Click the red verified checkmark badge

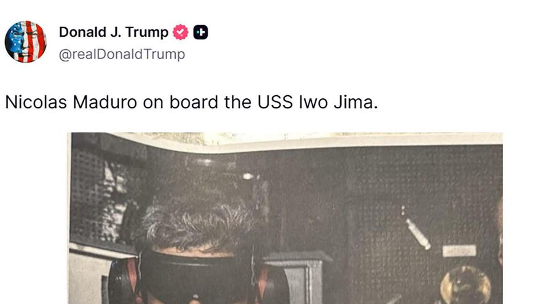(181, 33)
